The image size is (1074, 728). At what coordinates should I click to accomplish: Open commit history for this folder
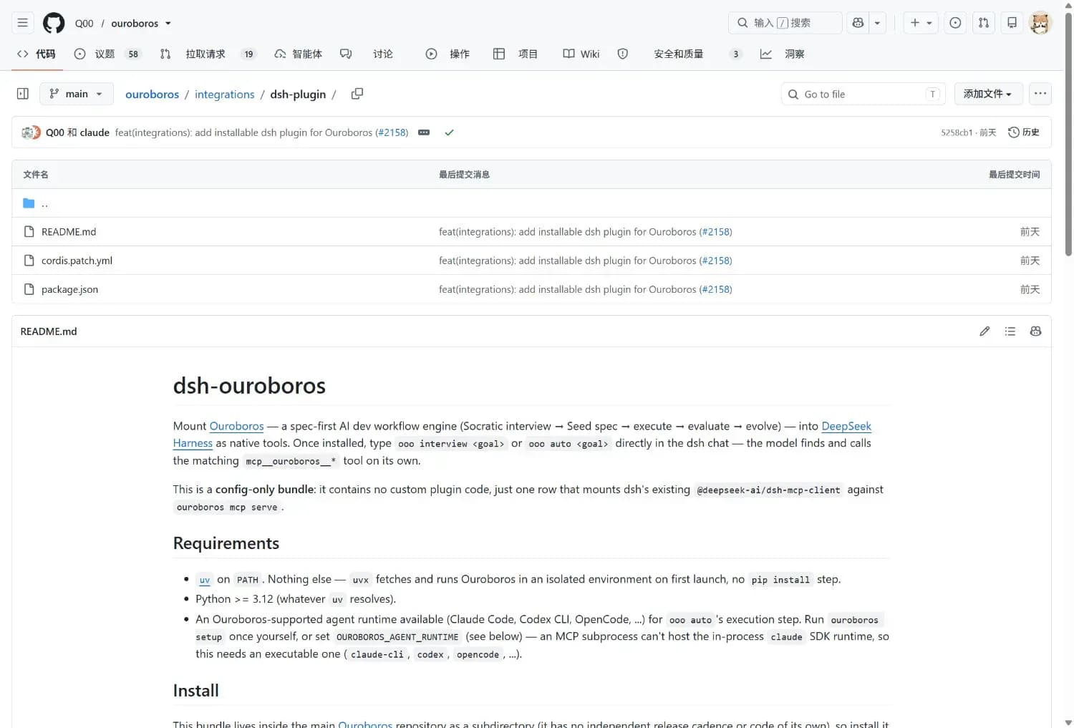point(1024,132)
